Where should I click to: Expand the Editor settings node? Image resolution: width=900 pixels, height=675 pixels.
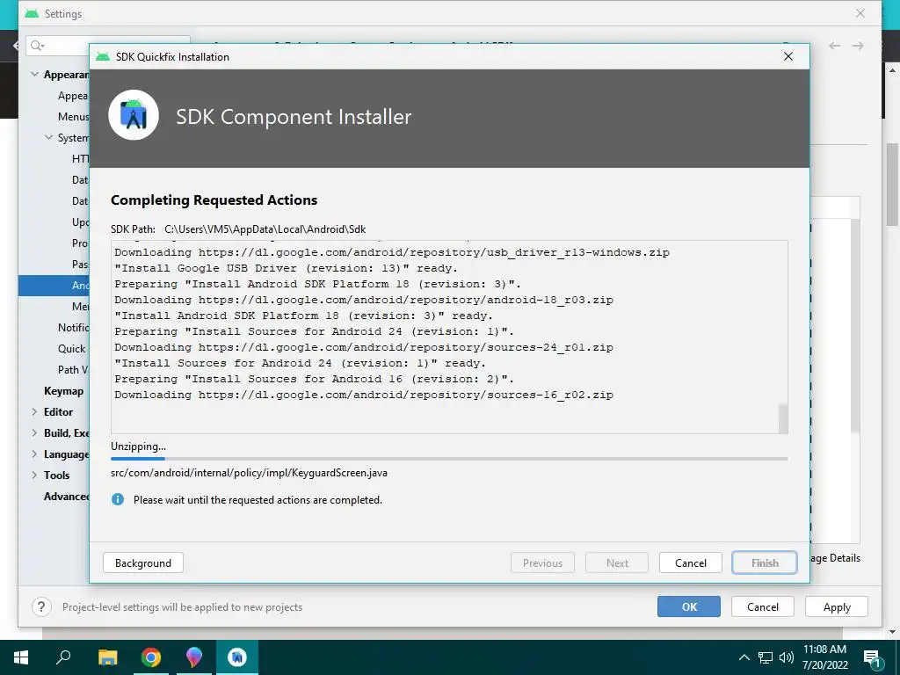[x=34, y=411]
